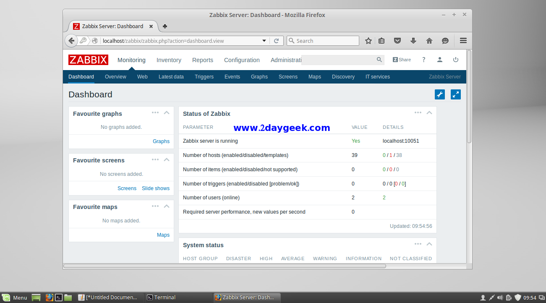Go to the Events submenu
The image size is (546, 303).
click(x=232, y=77)
